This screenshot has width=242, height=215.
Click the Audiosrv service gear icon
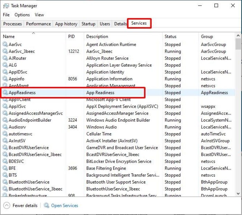[x=5, y=127]
